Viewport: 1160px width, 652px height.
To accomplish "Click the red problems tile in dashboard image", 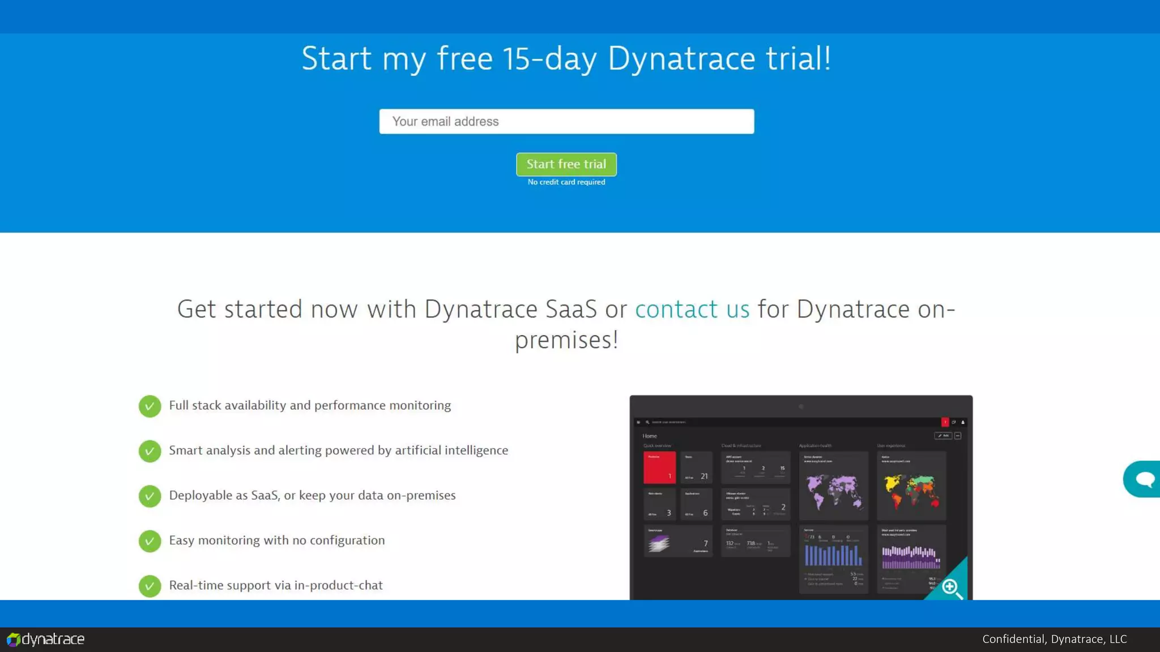I will click(x=659, y=467).
